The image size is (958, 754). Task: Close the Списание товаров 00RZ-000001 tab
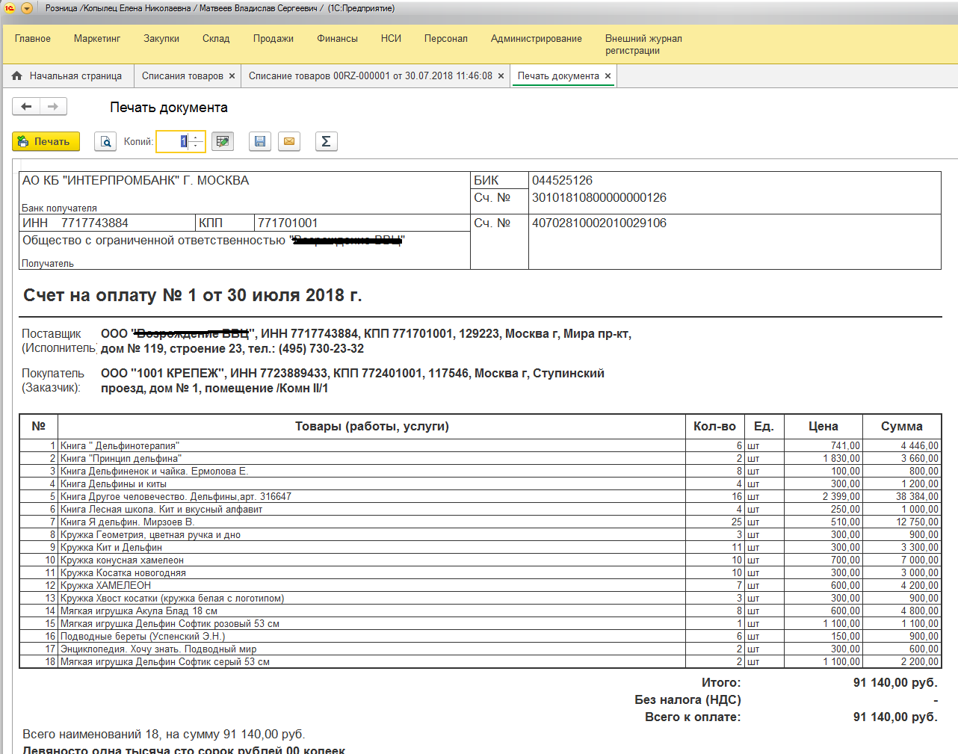click(x=501, y=76)
